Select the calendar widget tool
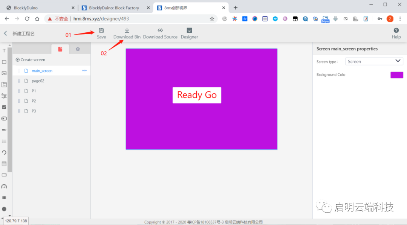 (x=4, y=85)
